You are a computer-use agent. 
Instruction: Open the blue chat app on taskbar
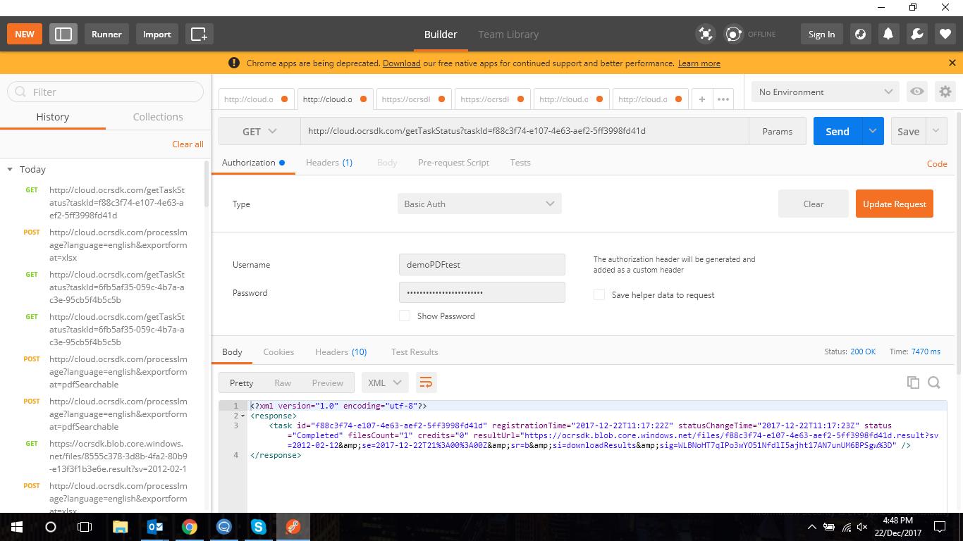[x=223, y=527]
